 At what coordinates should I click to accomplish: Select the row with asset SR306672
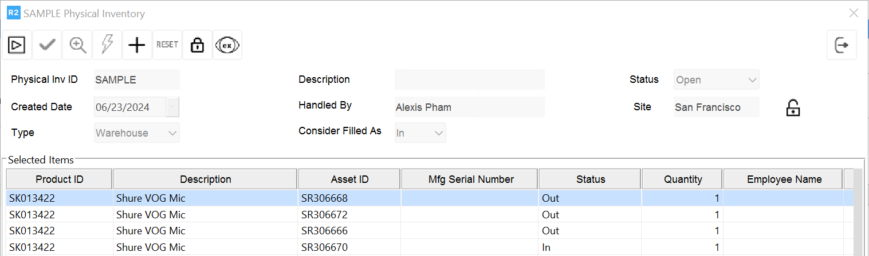[324, 215]
